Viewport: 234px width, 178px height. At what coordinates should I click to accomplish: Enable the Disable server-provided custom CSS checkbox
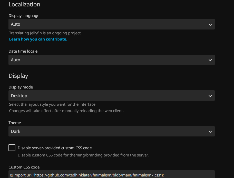[12, 148]
